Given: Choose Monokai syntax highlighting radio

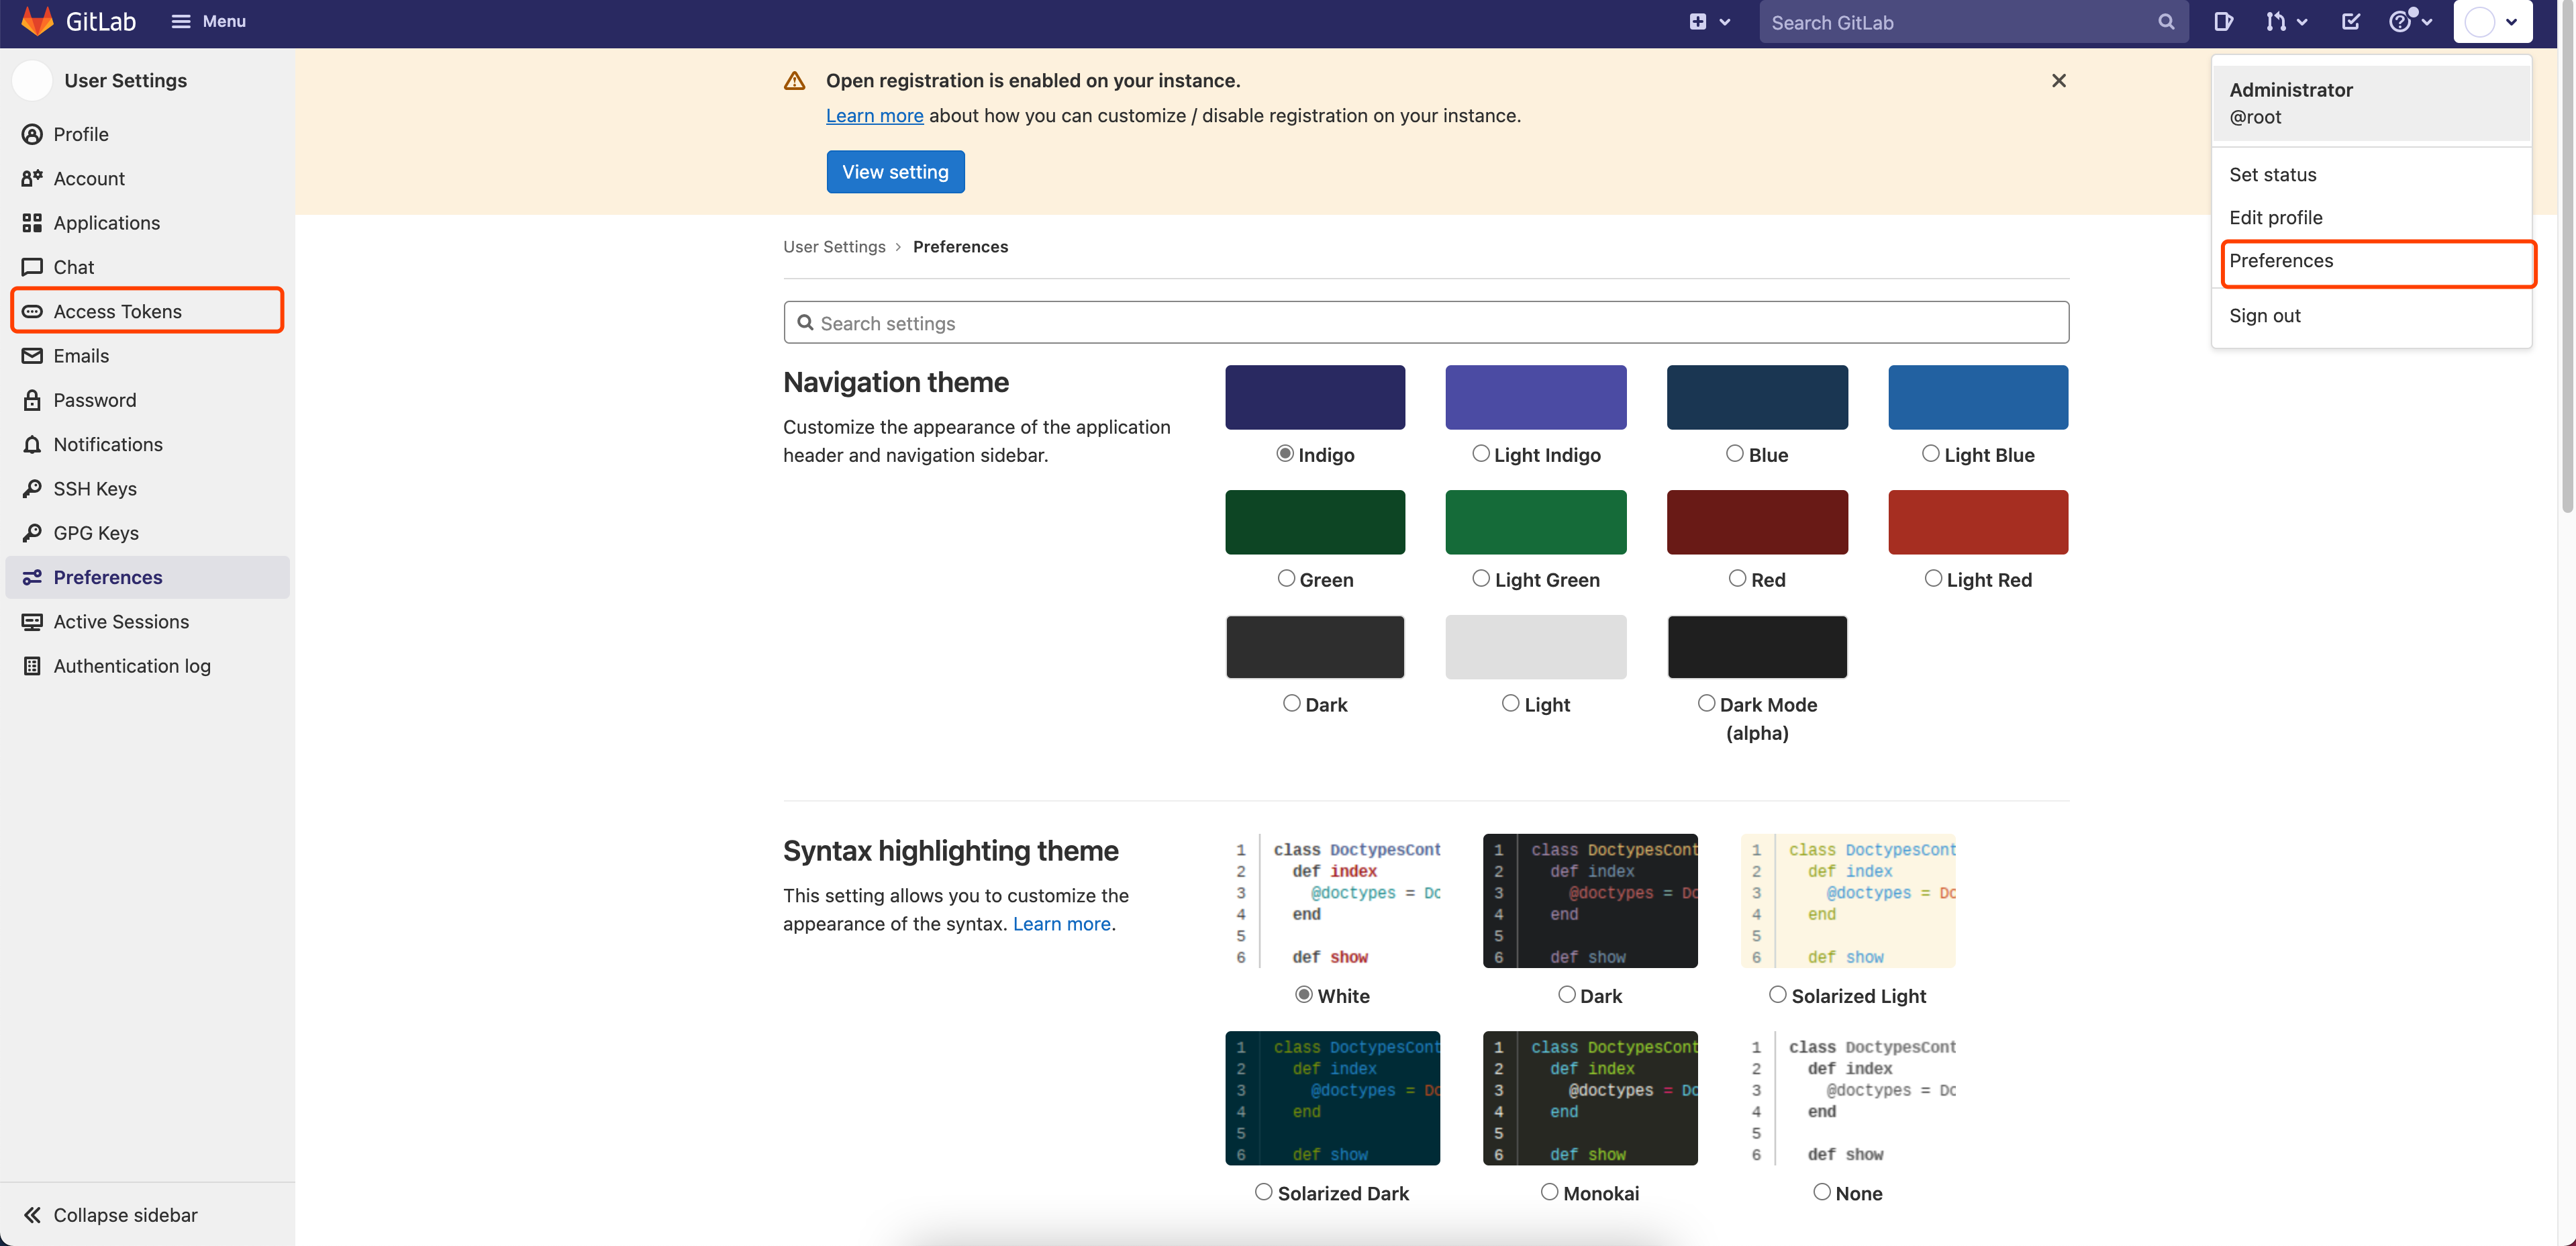Looking at the screenshot, I should [x=1549, y=1192].
